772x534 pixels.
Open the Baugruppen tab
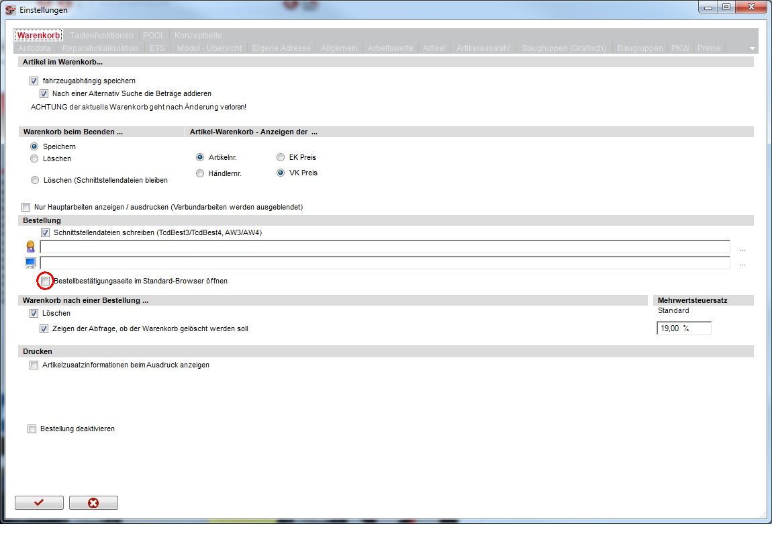(x=640, y=48)
